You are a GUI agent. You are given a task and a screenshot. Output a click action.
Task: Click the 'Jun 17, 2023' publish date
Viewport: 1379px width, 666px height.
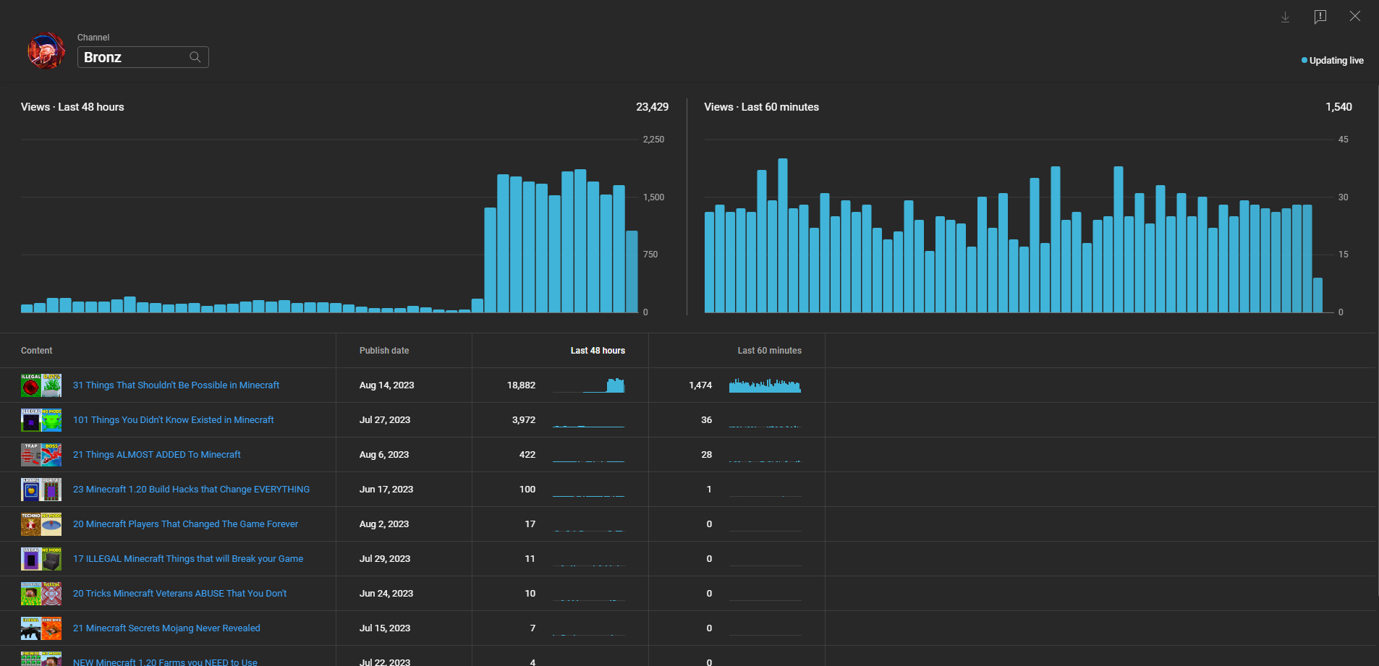pyautogui.click(x=386, y=490)
